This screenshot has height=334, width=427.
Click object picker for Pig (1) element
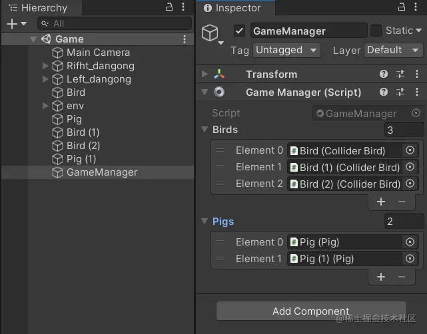410,258
